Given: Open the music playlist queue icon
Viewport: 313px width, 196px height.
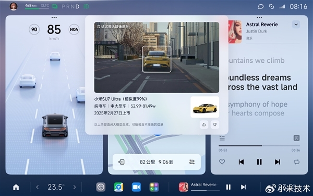Looking at the screenshot, I should (x=222, y=138).
